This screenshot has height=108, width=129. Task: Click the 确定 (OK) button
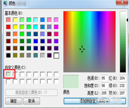(14, 101)
